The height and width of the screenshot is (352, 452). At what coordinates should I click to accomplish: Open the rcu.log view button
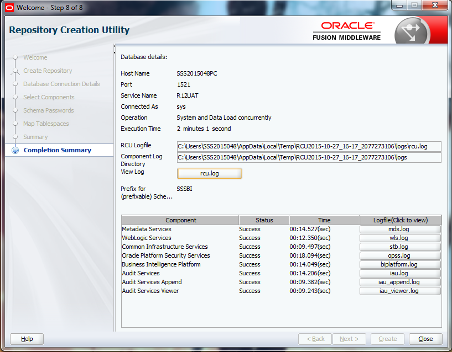[210, 173]
